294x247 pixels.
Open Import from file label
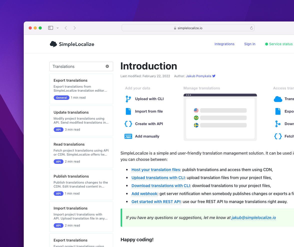[149, 111]
